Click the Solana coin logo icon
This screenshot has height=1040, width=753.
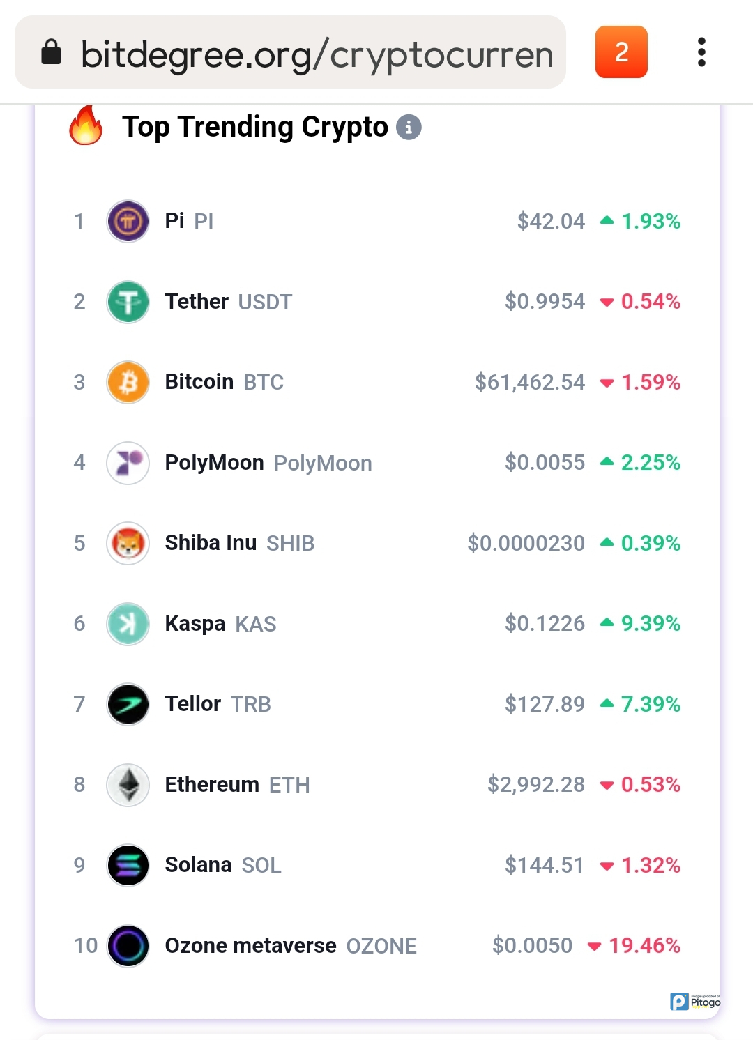click(x=128, y=865)
